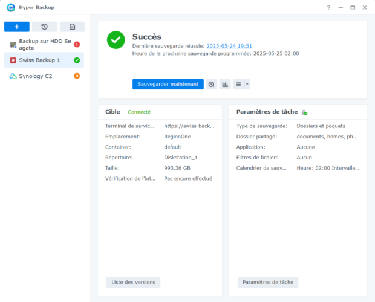Click the large green success checkmark
Image resolution: width=375 pixels, height=302 pixels.
click(116, 40)
